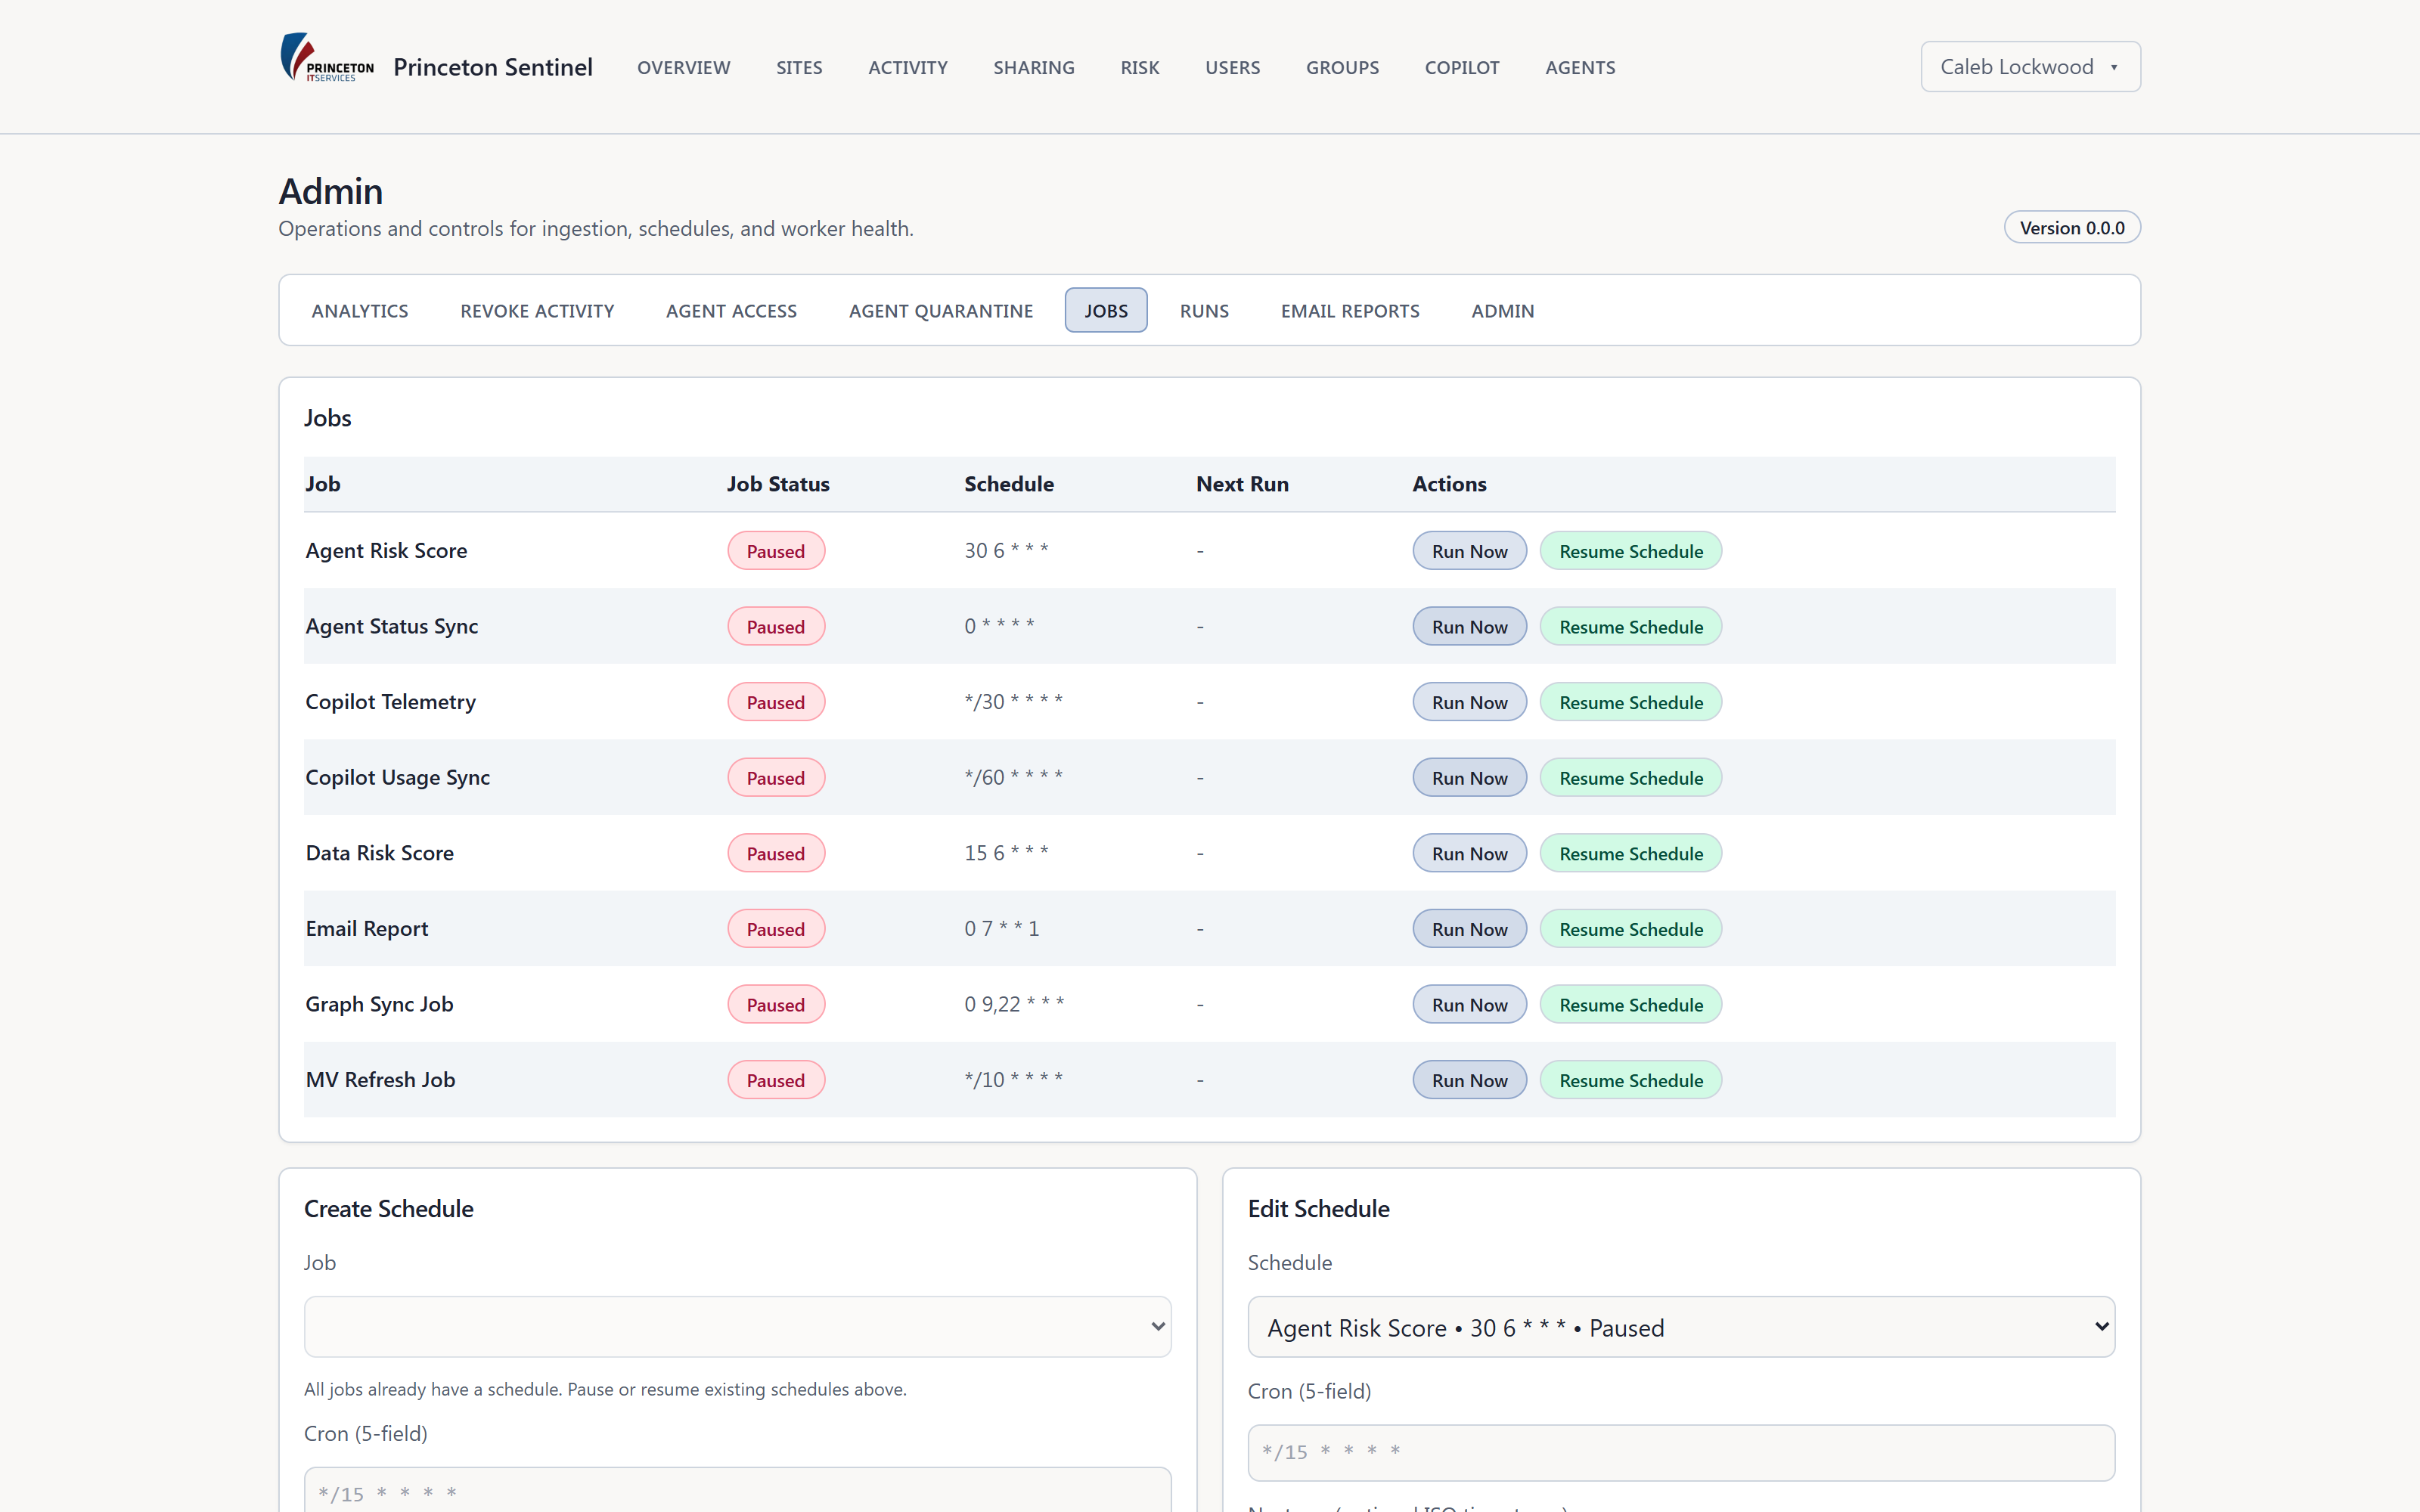Viewport: 2420px width, 1512px height.
Task: Click the '0 9,22 * * *' schedule cell
Action: coord(1014,1004)
